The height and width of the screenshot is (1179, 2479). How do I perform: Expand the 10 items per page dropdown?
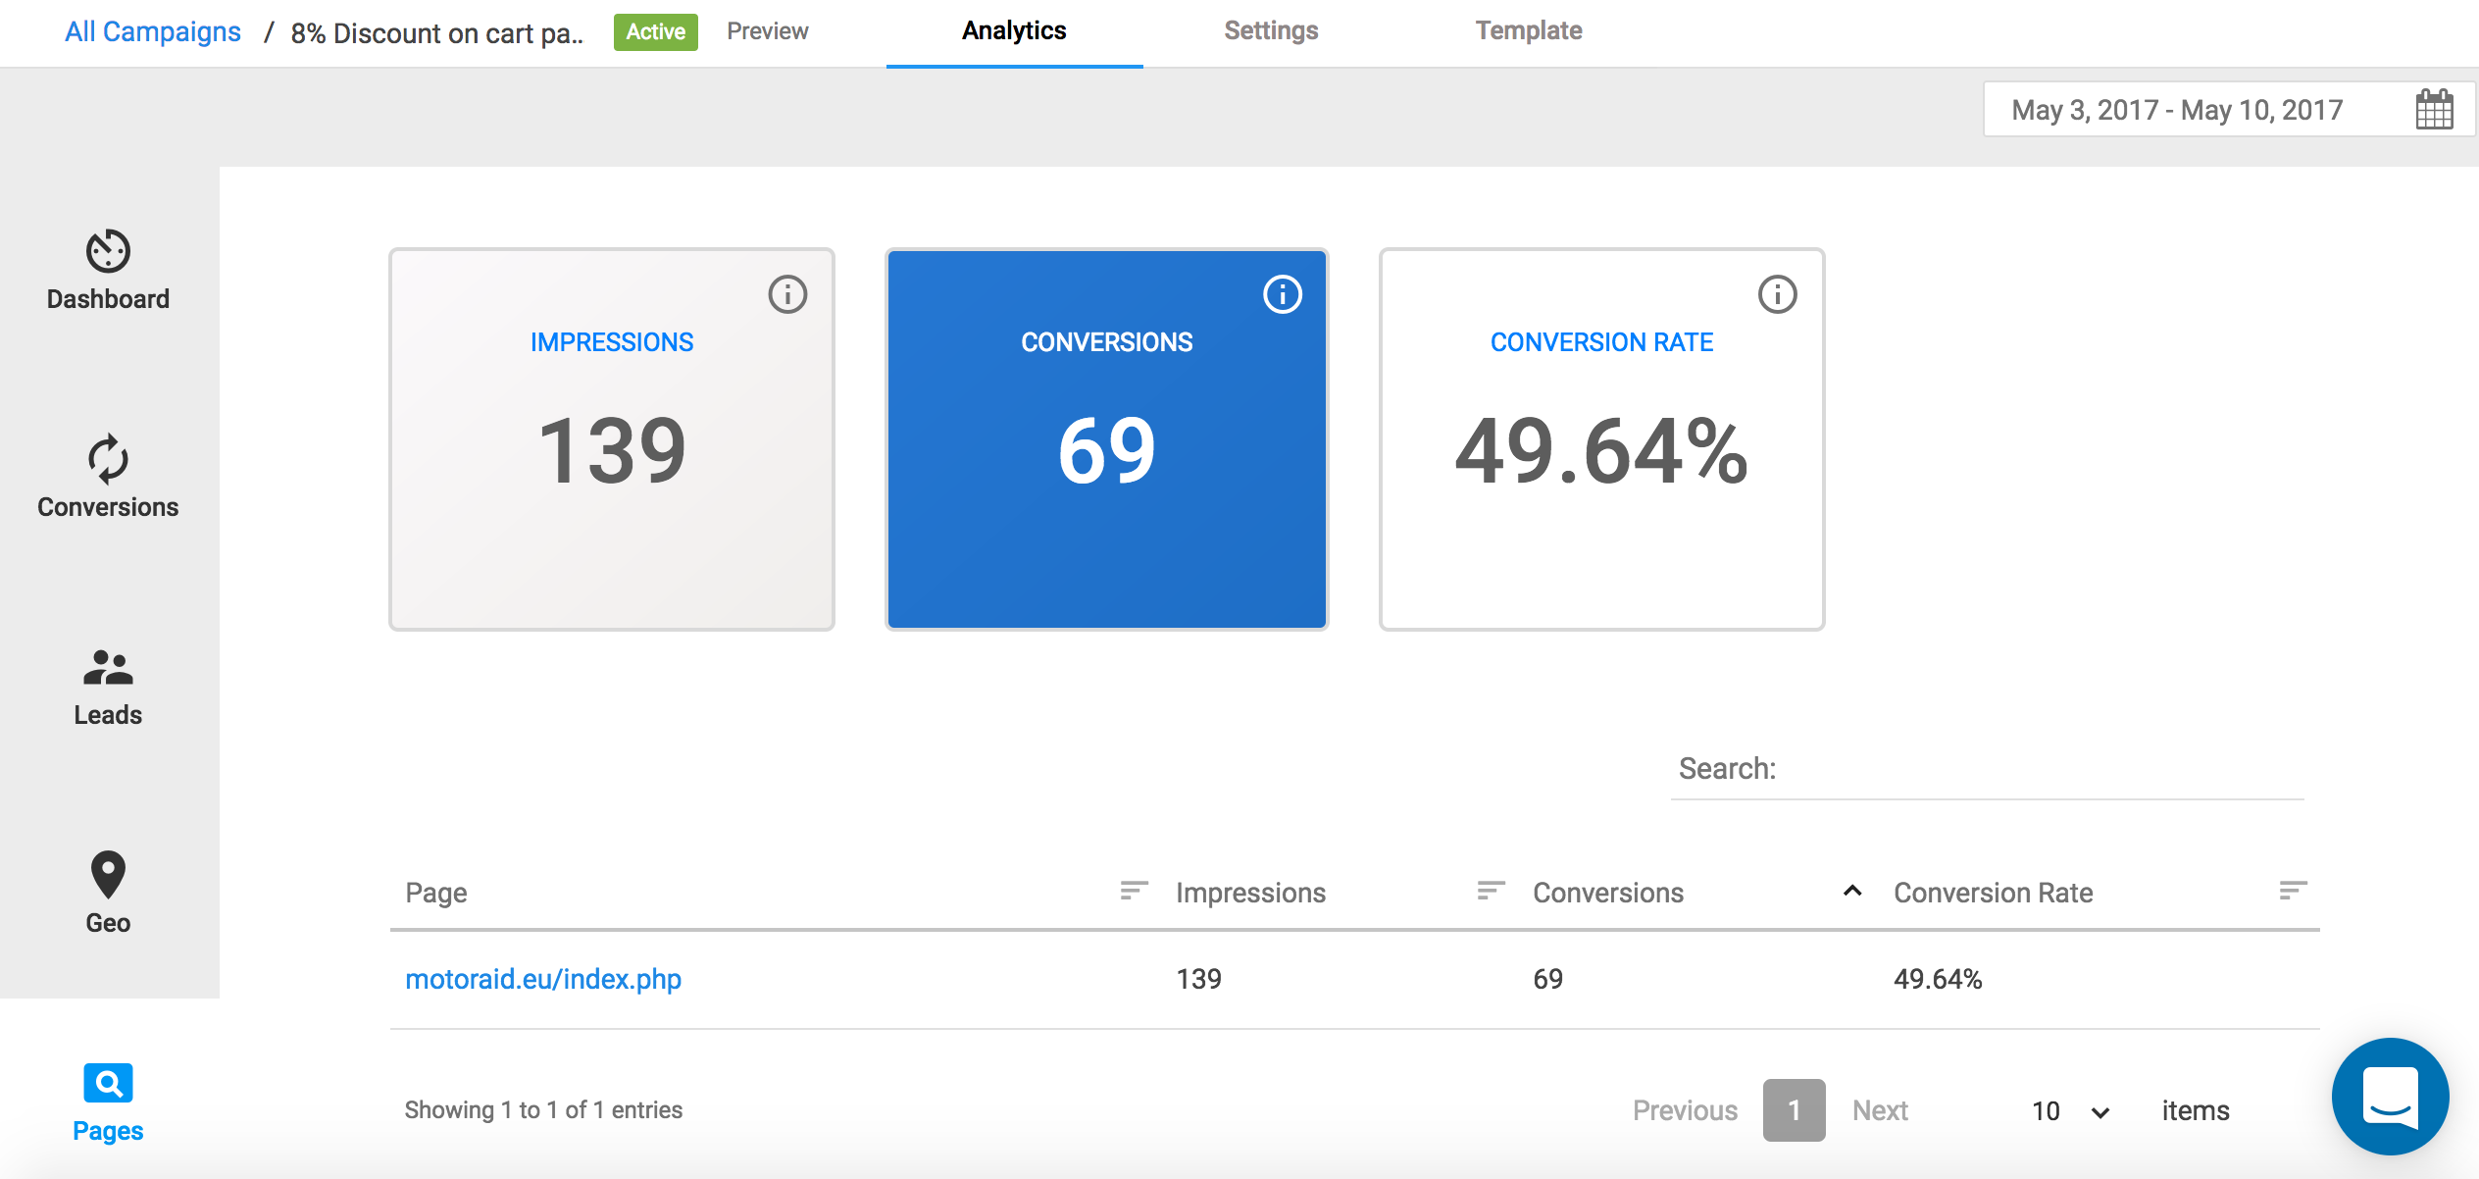[x=2069, y=1111]
